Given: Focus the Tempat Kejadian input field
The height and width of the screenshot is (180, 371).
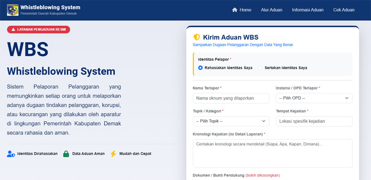Looking at the screenshot, I should (x=314, y=121).
